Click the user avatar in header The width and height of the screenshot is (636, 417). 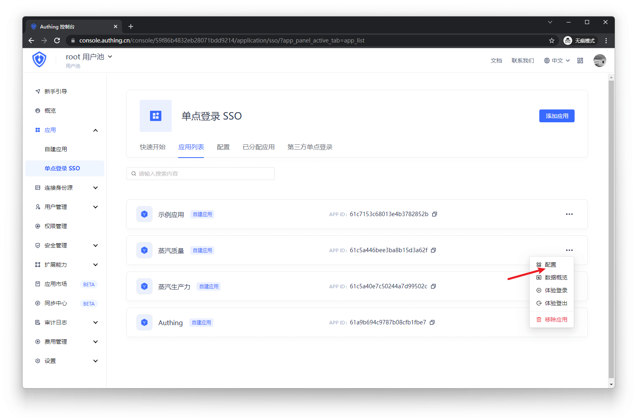point(599,61)
